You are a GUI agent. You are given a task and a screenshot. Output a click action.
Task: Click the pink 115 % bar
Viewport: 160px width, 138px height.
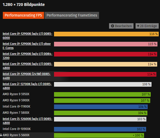(x=106, y=44)
